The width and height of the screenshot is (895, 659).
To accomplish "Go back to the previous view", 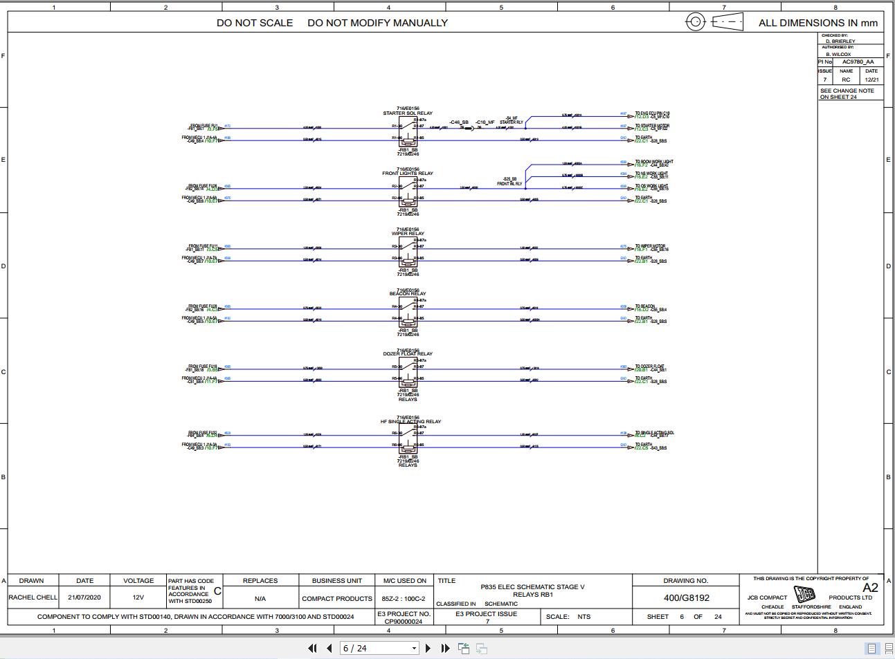I will point(464,648).
